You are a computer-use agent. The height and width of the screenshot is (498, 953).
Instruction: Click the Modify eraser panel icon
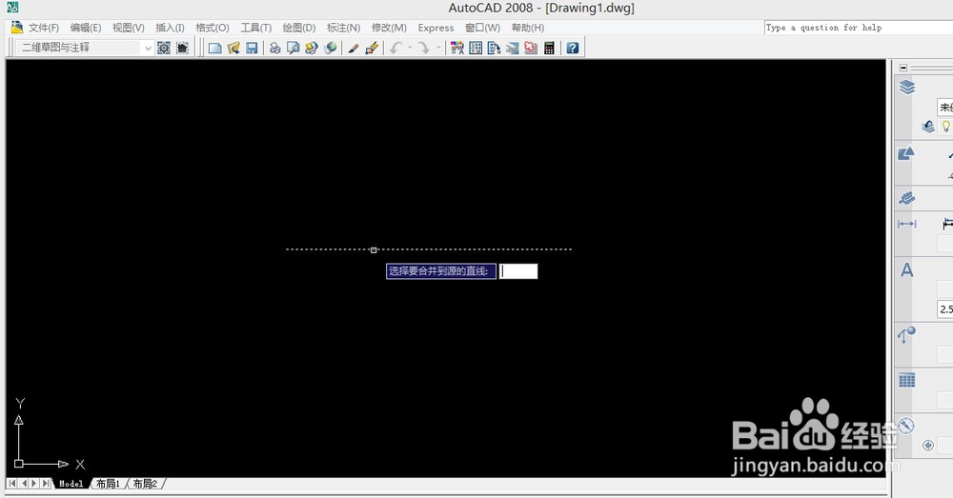(x=907, y=198)
